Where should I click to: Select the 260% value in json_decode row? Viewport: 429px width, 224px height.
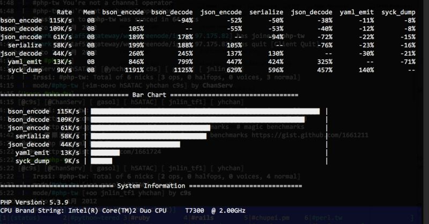(x=136, y=53)
